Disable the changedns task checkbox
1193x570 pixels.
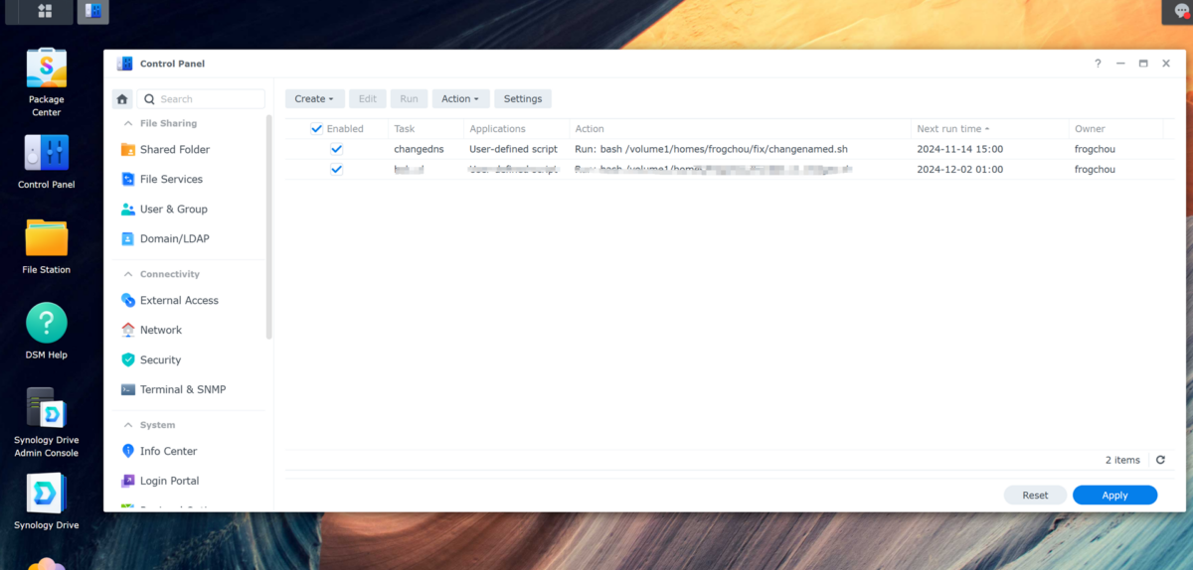tap(337, 149)
